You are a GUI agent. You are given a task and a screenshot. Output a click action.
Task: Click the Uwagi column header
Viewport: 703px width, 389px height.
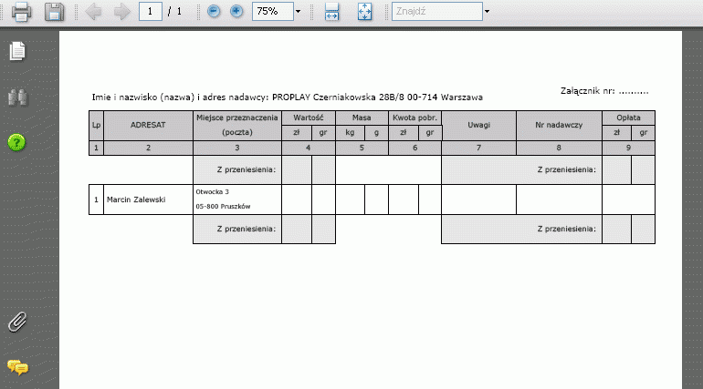(478, 125)
